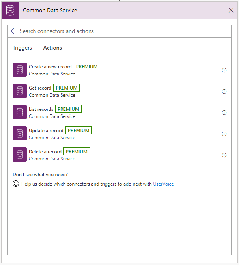Show info for Get record
The height and width of the screenshot is (265, 239).
(x=224, y=92)
